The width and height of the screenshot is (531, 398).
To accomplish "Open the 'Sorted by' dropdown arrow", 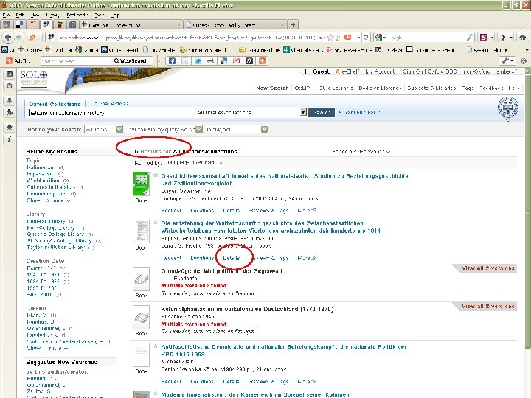I will [x=389, y=152].
